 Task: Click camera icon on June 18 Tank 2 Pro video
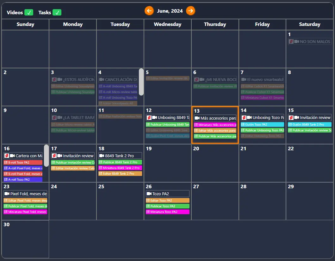pyautogui.click(x=101, y=156)
